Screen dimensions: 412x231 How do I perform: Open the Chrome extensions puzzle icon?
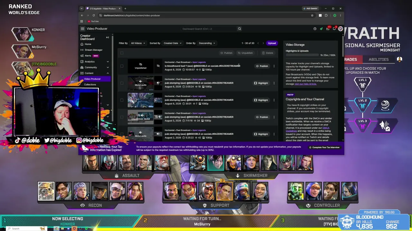tap(326, 15)
